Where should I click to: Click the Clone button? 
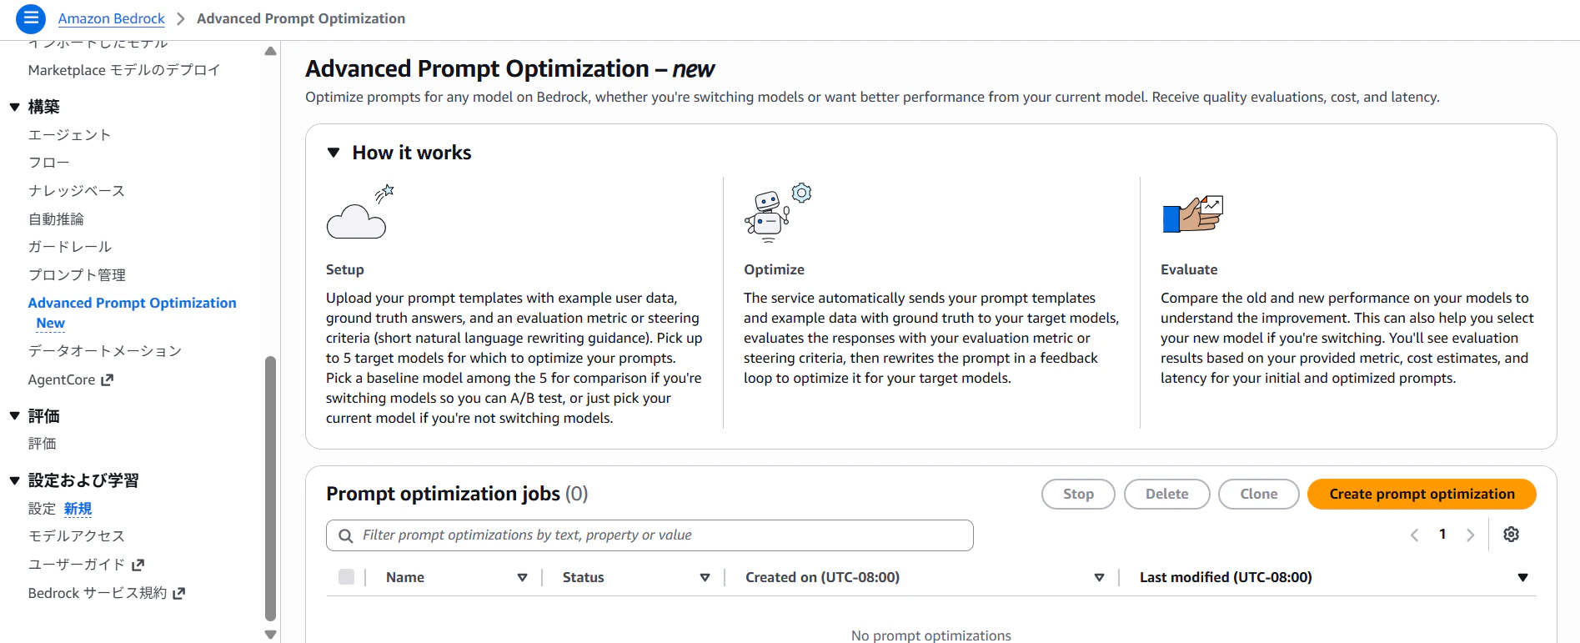click(1258, 494)
